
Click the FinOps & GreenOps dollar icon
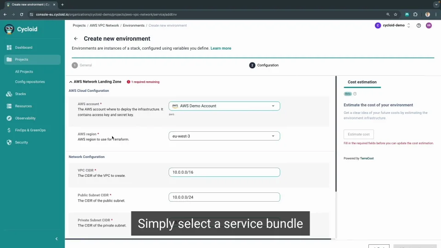click(9, 130)
